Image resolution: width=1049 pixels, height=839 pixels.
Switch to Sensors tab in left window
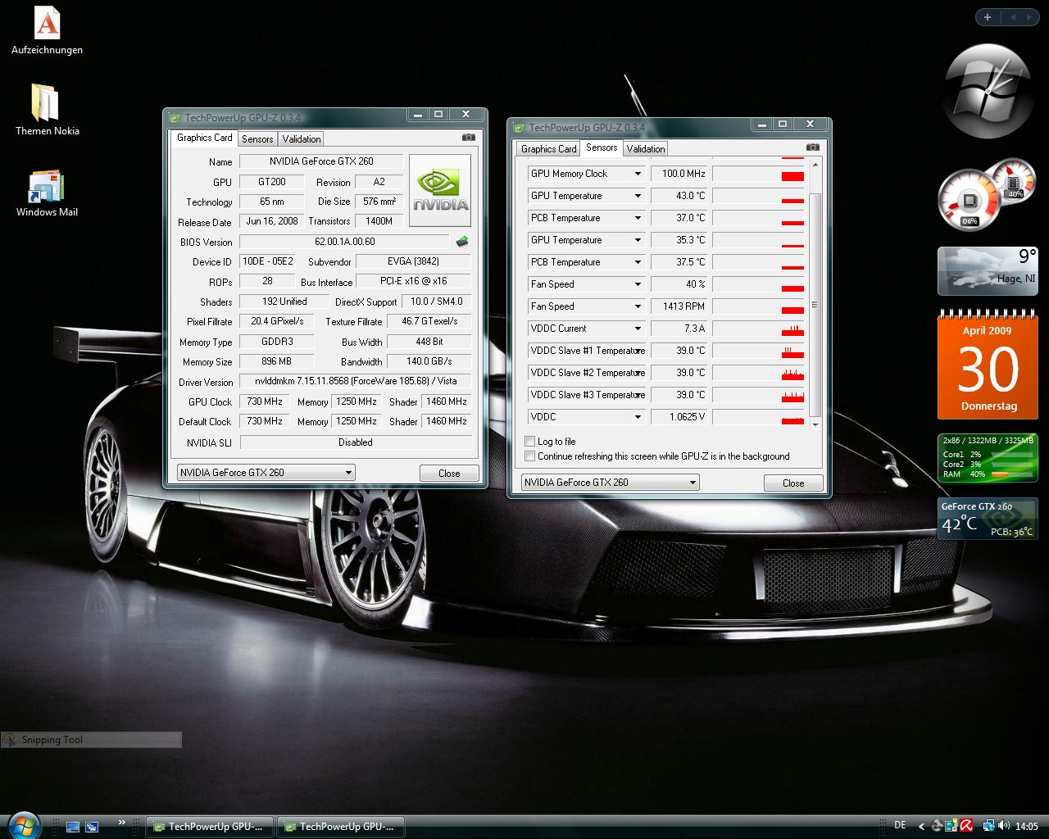[x=257, y=139]
